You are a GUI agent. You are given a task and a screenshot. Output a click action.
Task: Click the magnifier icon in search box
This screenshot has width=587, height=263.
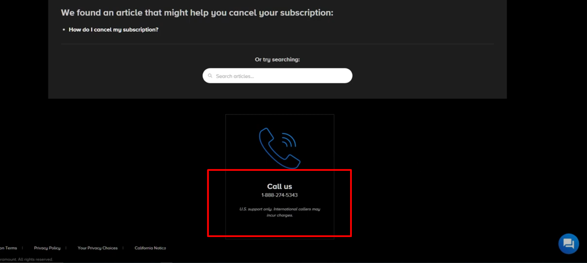click(x=210, y=76)
